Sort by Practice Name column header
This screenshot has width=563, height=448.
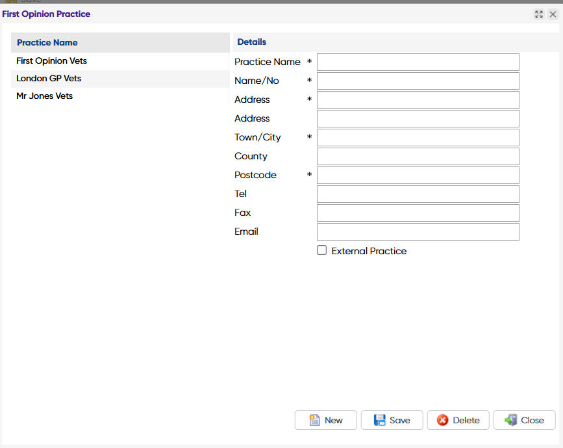(47, 43)
